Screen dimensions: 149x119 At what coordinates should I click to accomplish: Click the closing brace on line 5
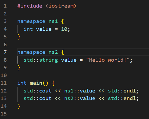[x=19, y=37]
